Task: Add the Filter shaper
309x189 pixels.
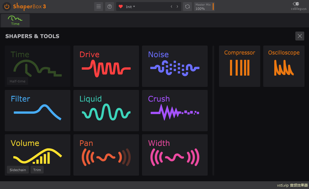Action: pyautogui.click(x=38, y=111)
